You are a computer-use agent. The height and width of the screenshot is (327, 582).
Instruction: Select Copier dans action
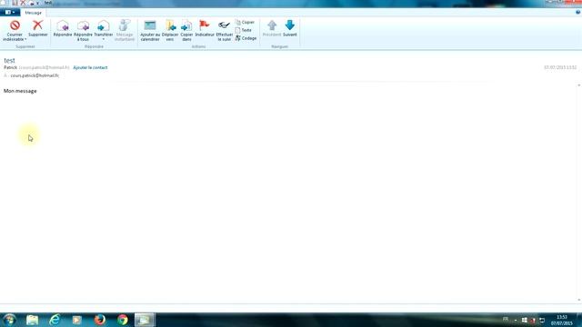[186, 30]
